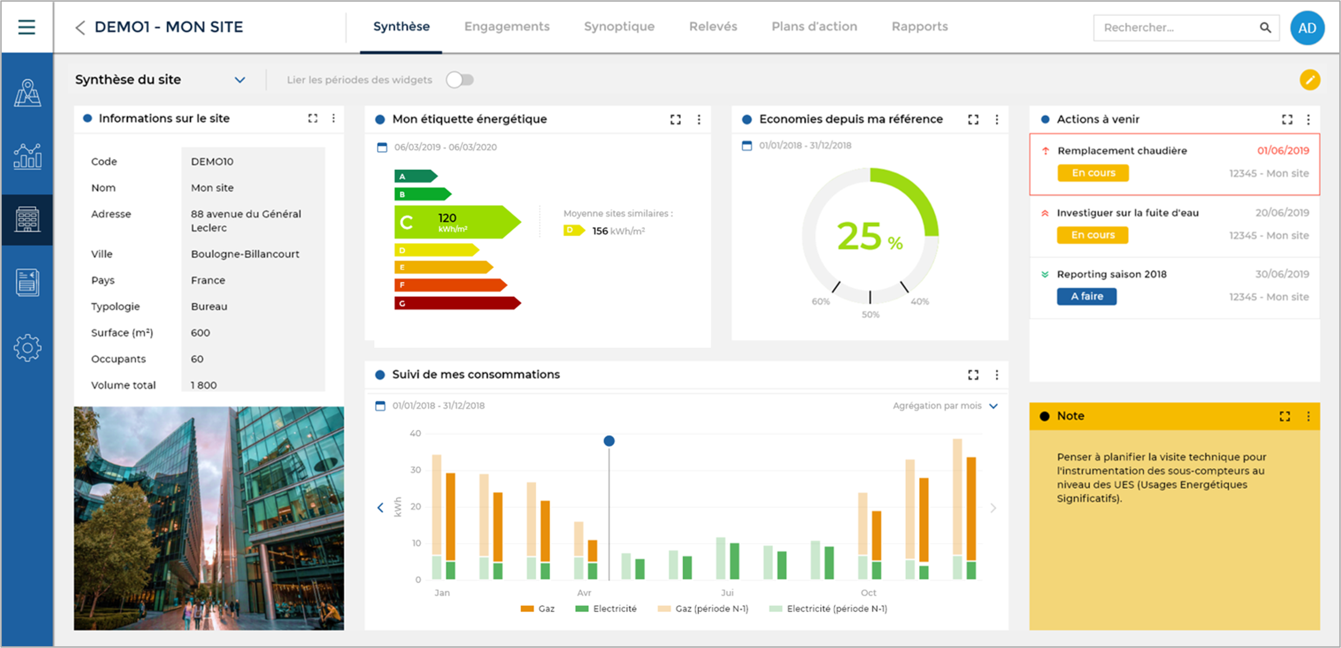Switch to Rapports tab
1341x648 pixels.
pyautogui.click(x=919, y=27)
